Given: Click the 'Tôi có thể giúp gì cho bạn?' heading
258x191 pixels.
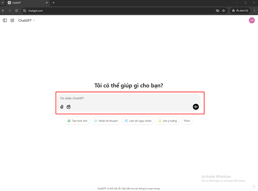Looking at the screenshot, I should pos(129,86).
